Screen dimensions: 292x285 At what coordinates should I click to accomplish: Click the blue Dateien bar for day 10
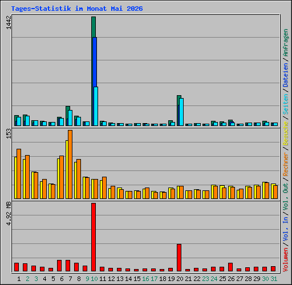95,62
